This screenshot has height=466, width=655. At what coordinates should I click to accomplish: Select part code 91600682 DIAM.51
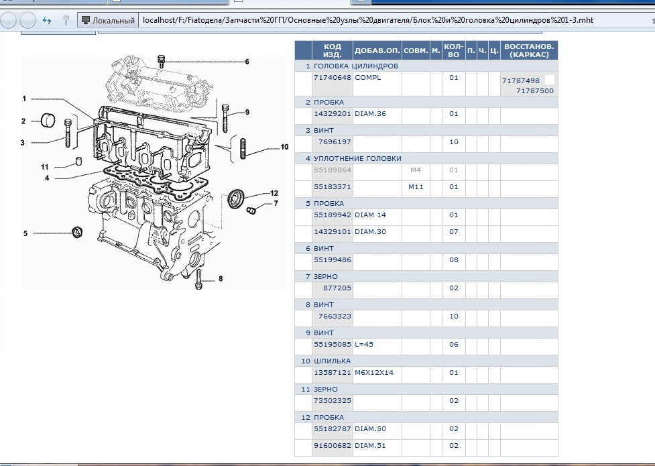pyautogui.click(x=333, y=445)
